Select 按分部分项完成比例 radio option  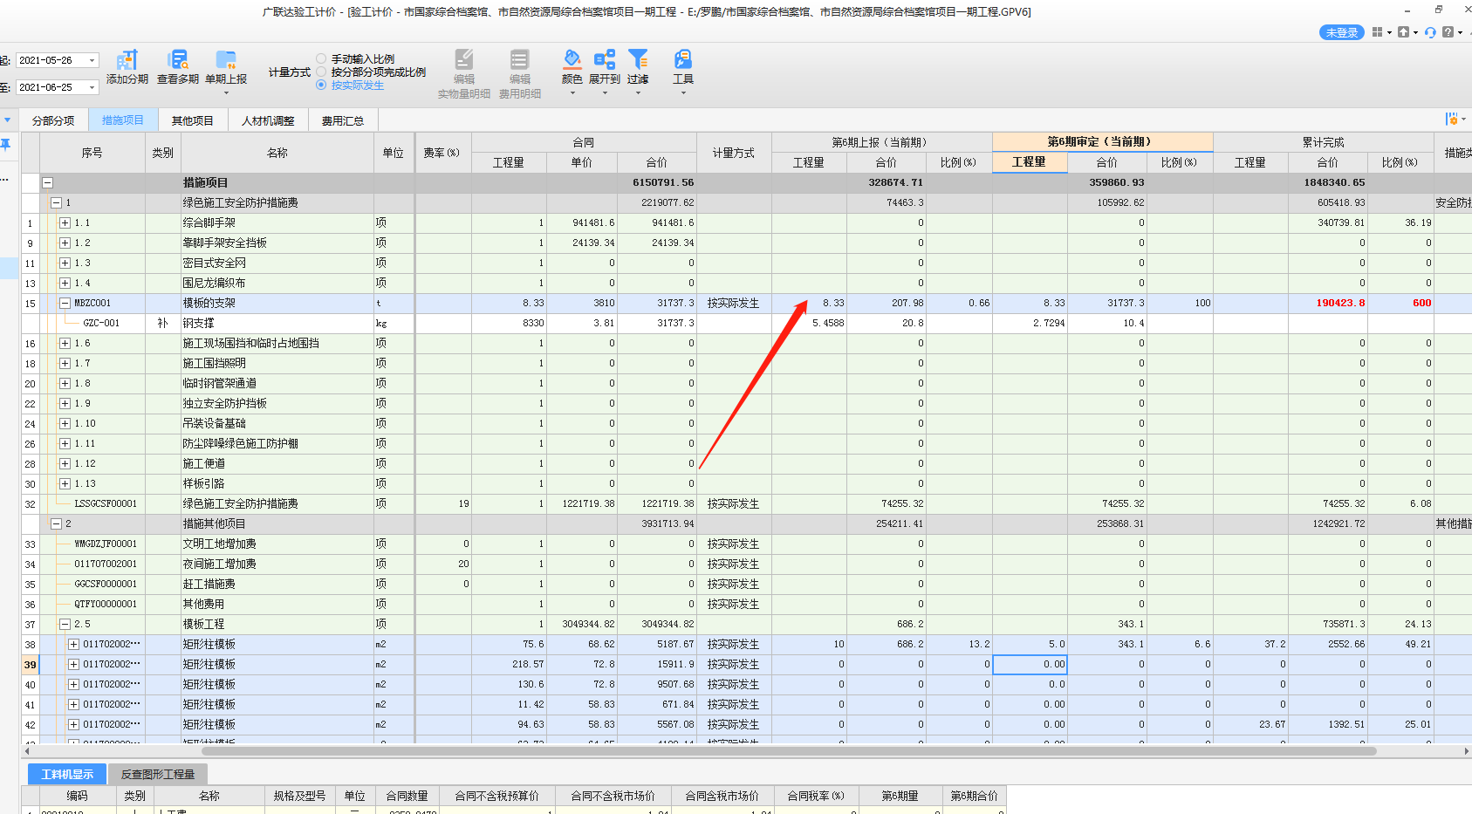[321, 72]
